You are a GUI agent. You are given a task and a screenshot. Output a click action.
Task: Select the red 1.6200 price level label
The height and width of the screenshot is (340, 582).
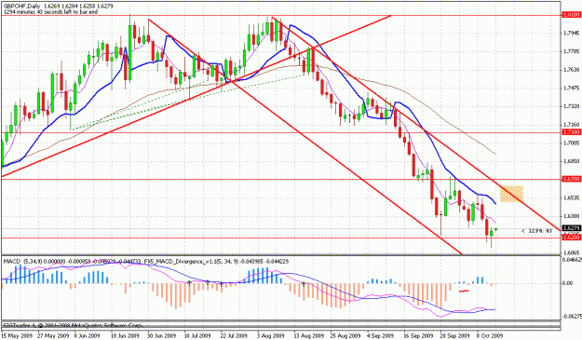pos(572,237)
